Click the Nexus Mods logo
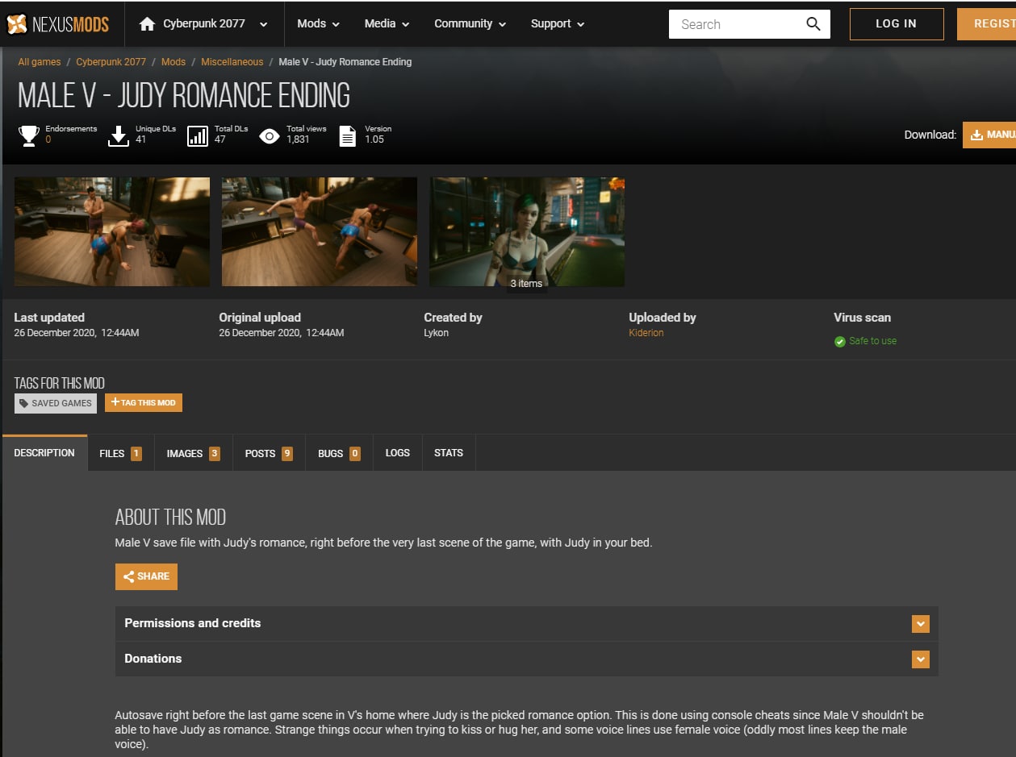1016x757 pixels. (57, 24)
